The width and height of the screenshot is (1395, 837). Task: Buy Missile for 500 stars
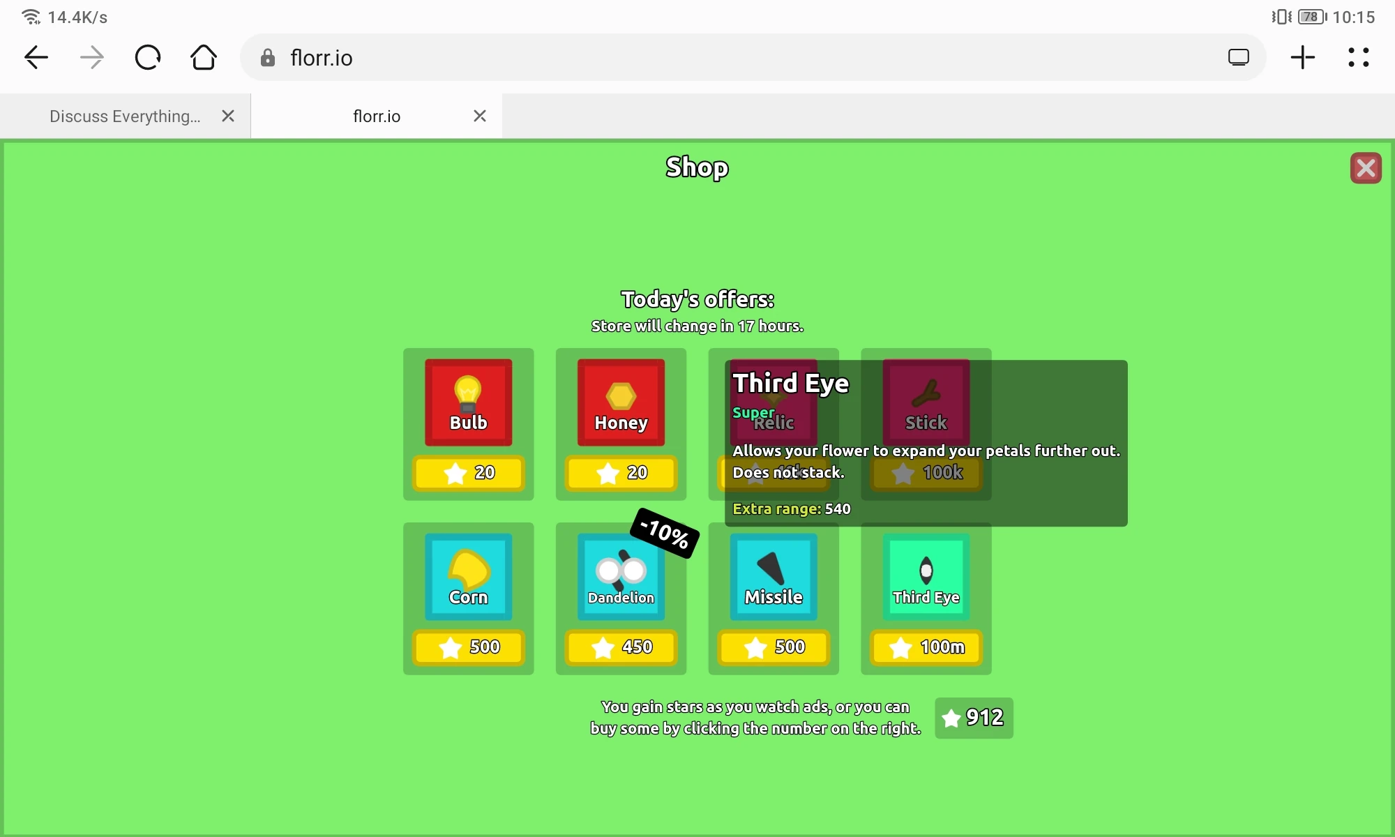(774, 647)
